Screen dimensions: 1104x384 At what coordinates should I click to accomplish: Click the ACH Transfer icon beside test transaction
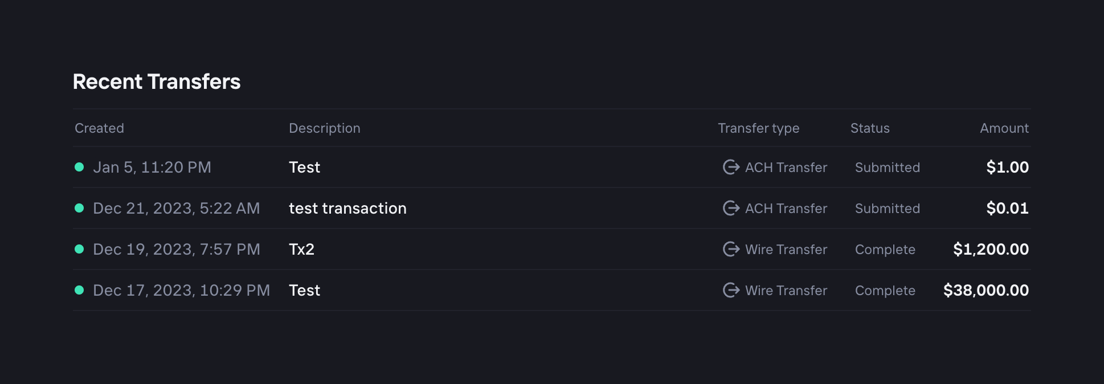730,208
